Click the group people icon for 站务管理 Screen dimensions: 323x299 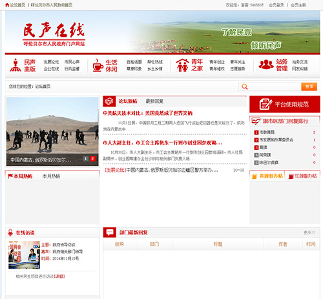pyautogui.click(x=266, y=65)
